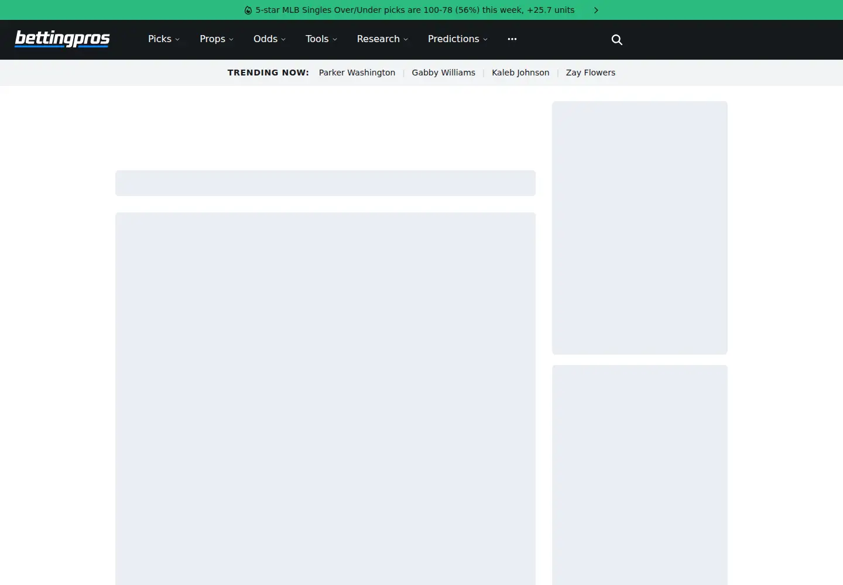Image resolution: width=843 pixels, height=585 pixels.
Task: Expand the Odds dropdown menu
Action: [270, 39]
